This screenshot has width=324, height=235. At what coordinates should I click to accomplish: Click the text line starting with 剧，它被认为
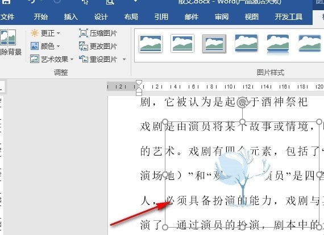(224, 102)
